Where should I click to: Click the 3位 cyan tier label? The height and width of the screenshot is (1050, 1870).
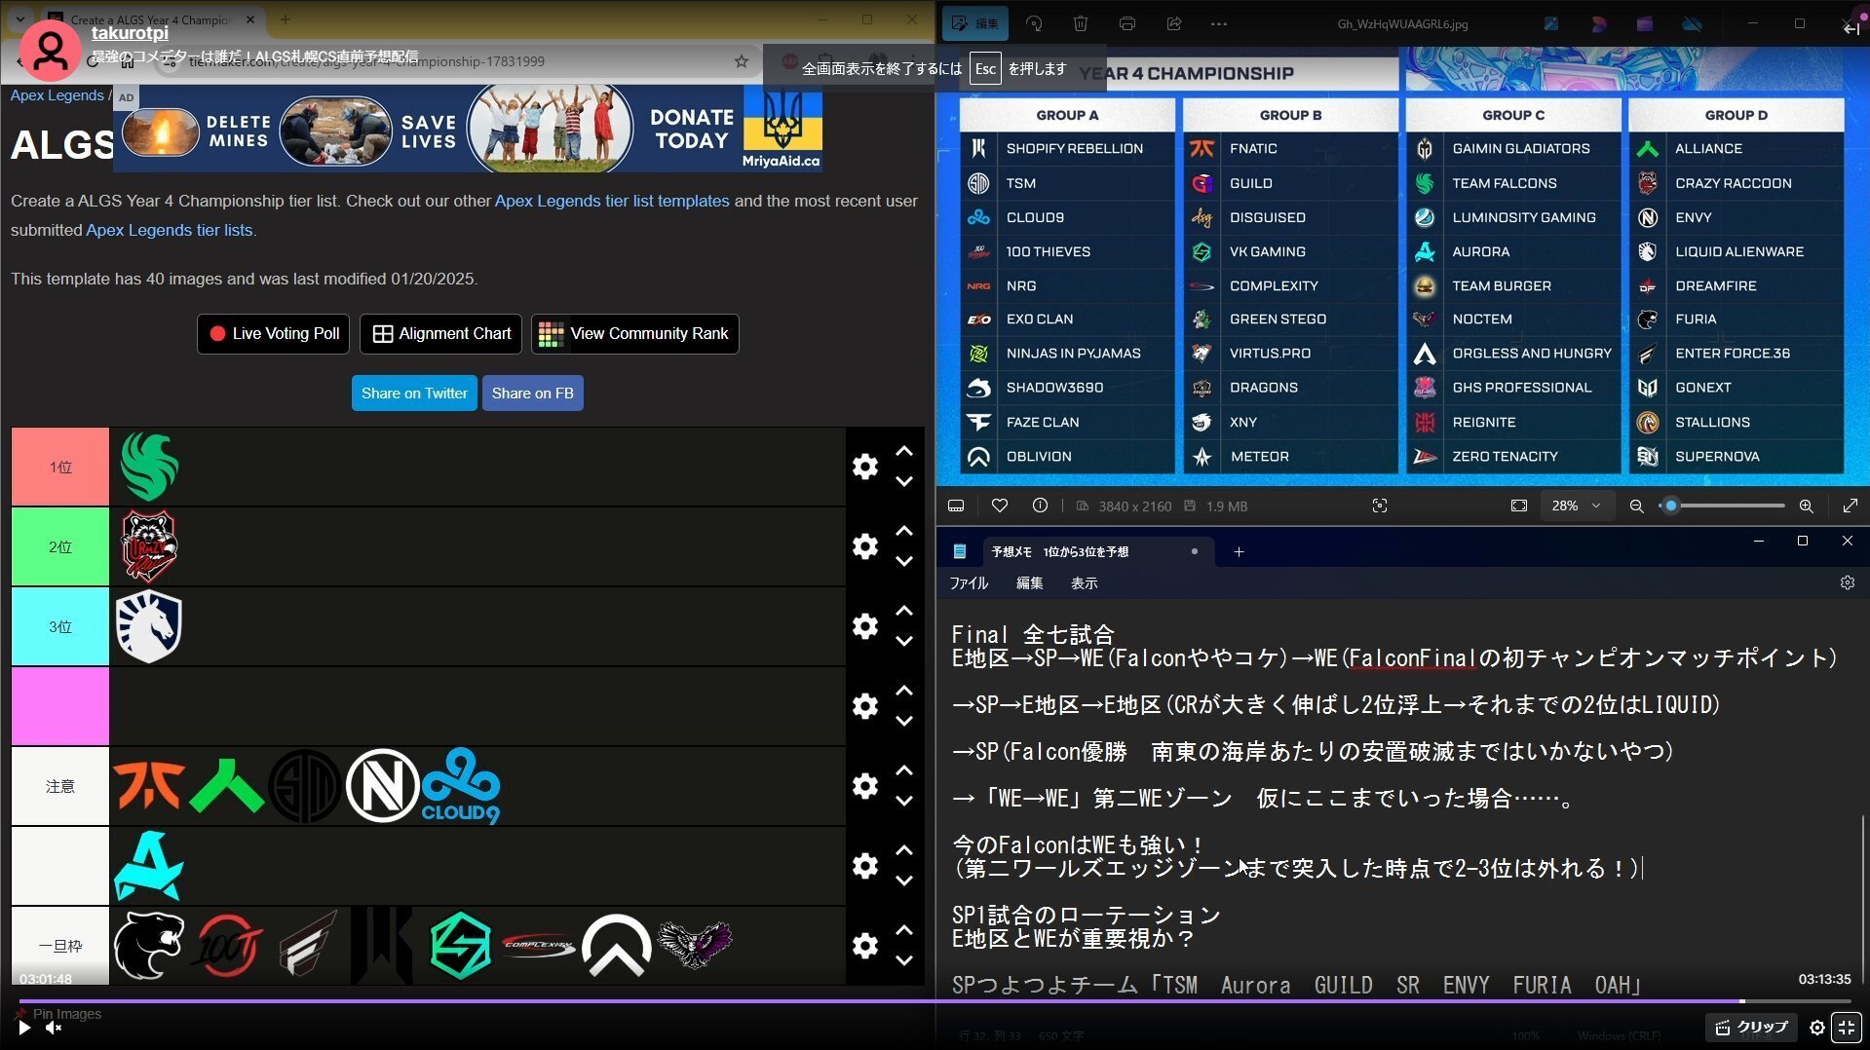(x=60, y=626)
